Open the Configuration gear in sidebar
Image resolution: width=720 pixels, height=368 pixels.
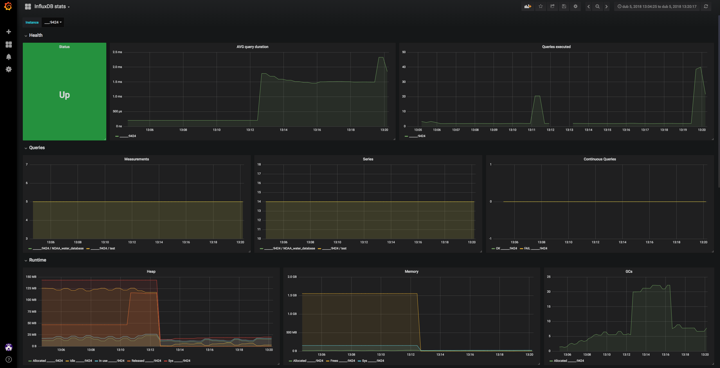9,69
